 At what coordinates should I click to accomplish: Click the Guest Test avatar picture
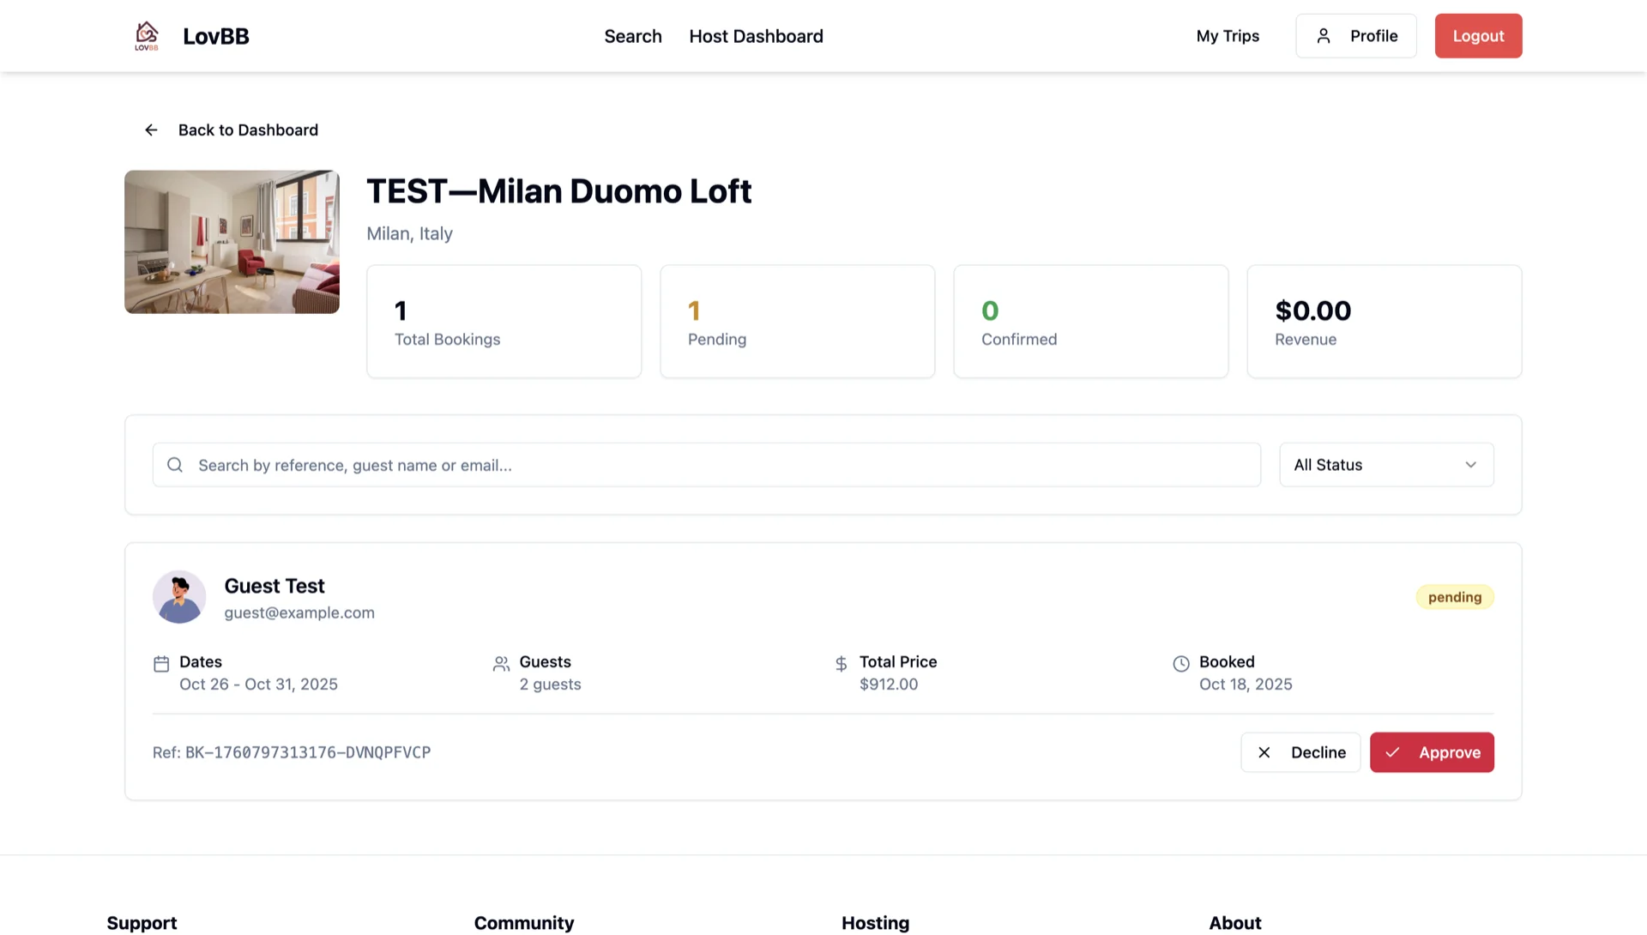coord(179,597)
